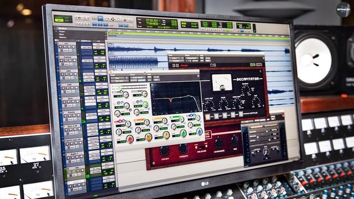Toggle the blue bypass button in EQ header
The width and height of the screenshot is (354, 199).
(x=142, y=80)
